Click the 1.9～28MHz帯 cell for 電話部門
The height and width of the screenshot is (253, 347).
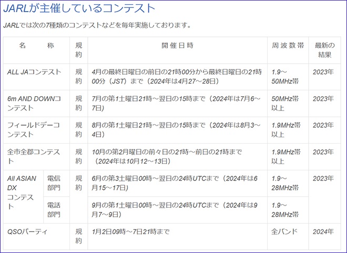click(288, 210)
